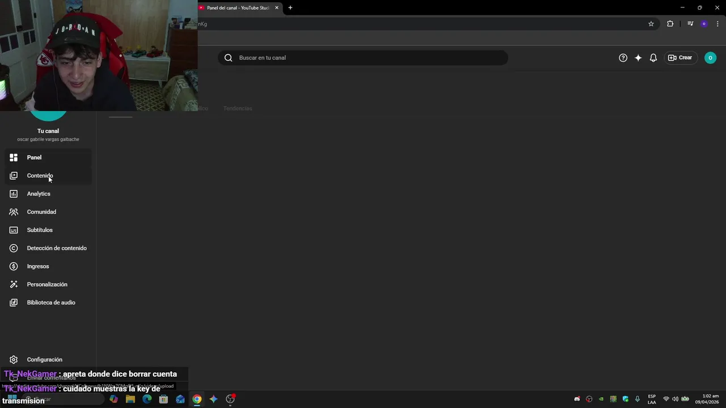Open the Panel dashboard in the sidebar

(48, 158)
